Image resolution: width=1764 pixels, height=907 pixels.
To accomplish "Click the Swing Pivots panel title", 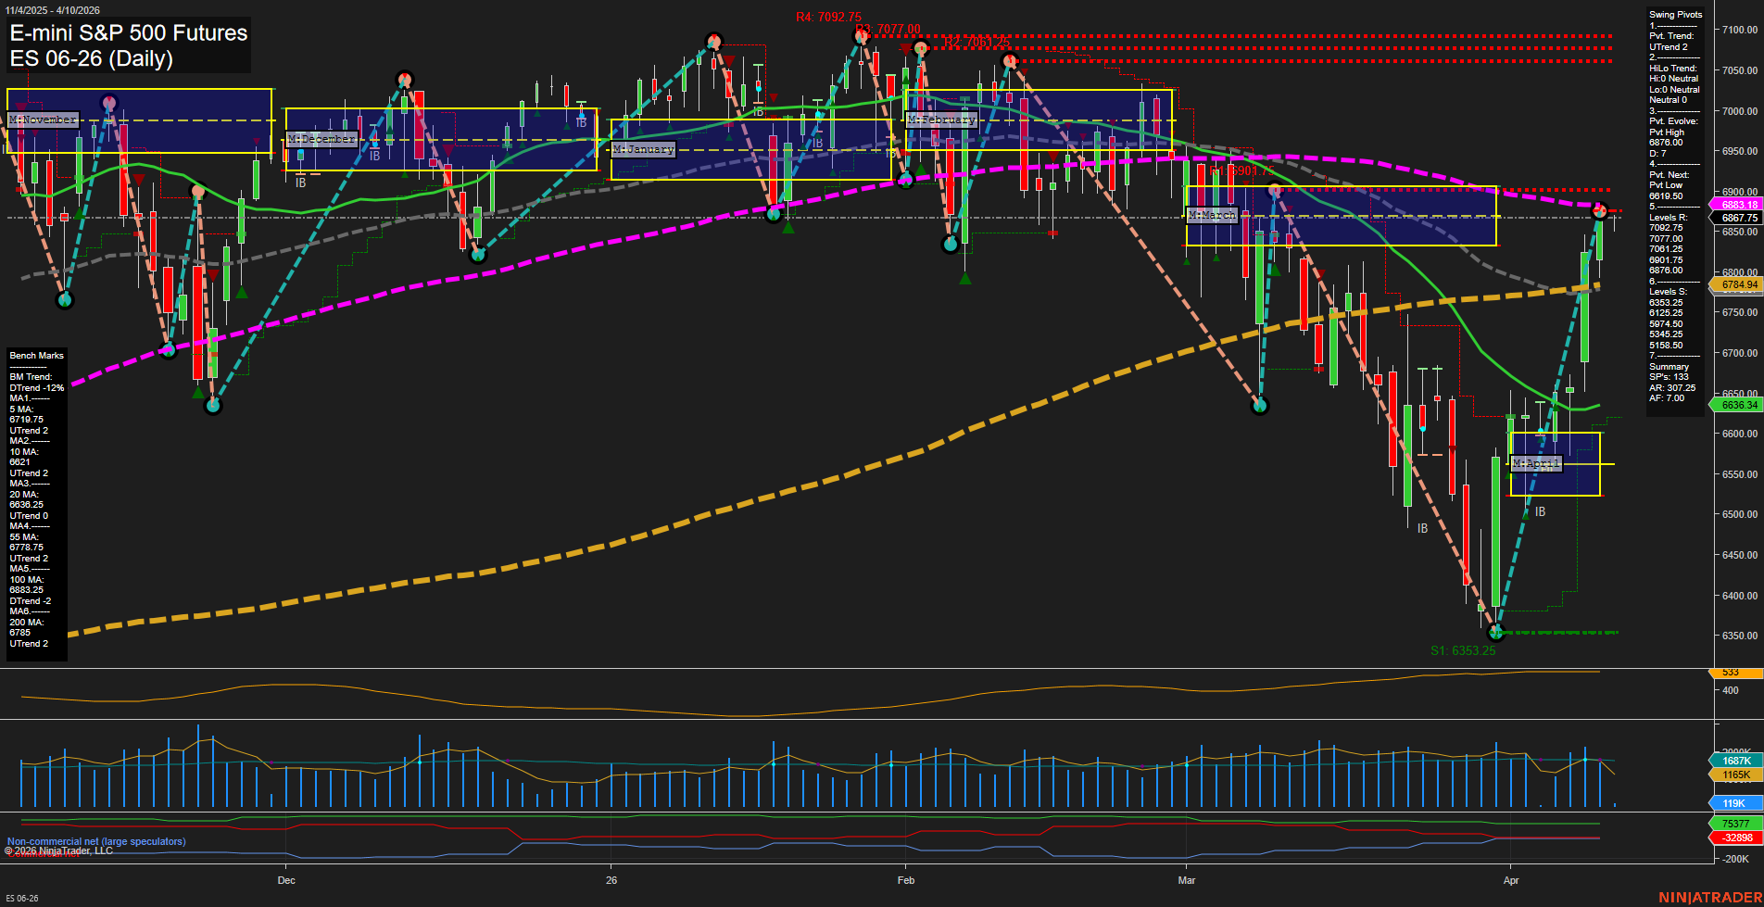I will (x=1675, y=14).
